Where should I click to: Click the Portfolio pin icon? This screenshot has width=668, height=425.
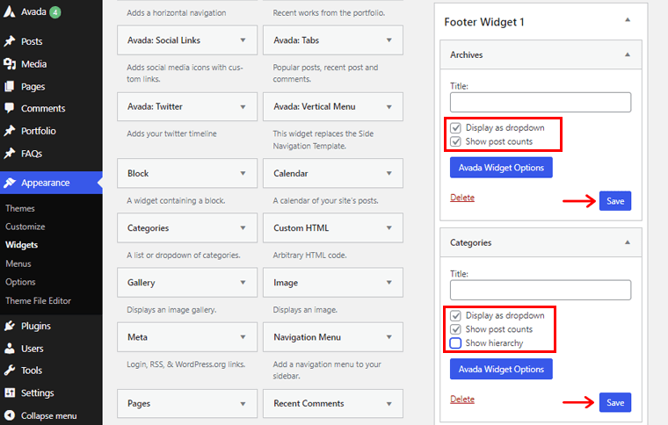tap(10, 131)
